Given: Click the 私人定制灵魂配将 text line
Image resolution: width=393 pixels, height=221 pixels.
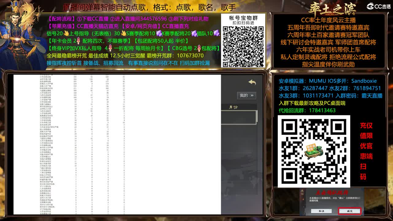Looking at the screenshot, I should [x=328, y=57].
